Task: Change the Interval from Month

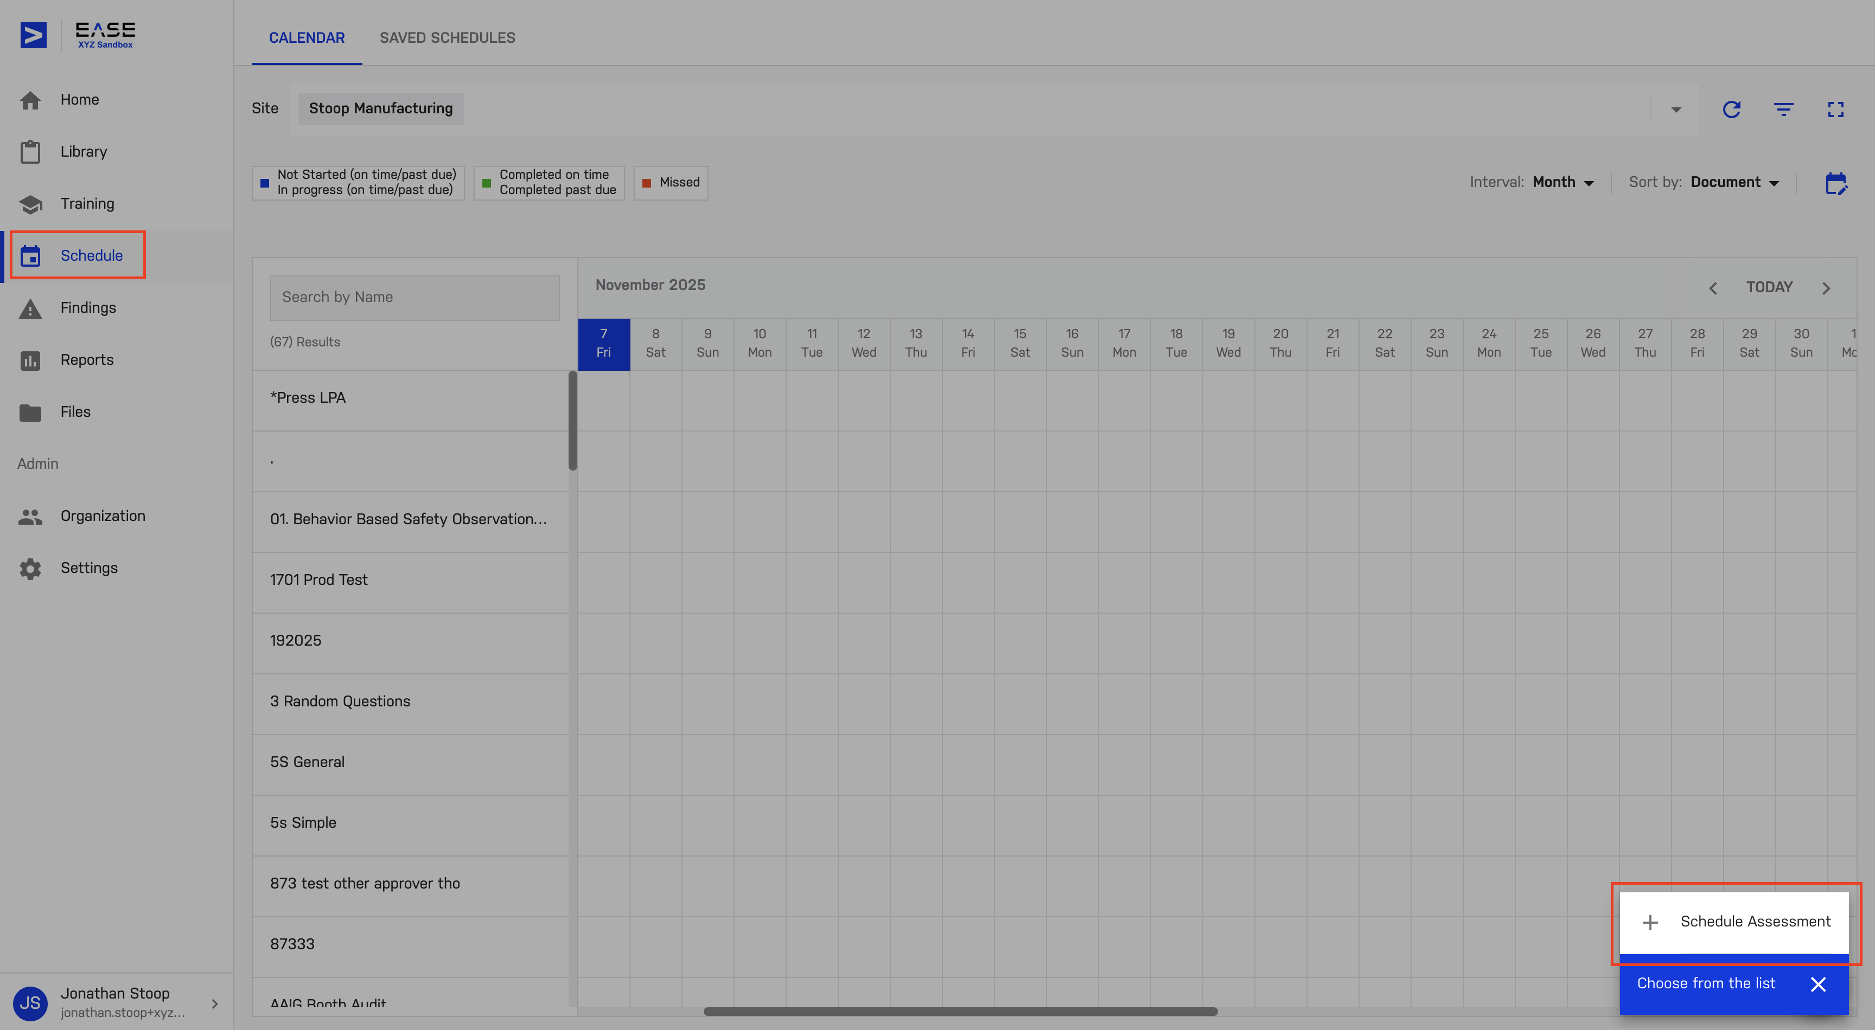Action: (1564, 183)
